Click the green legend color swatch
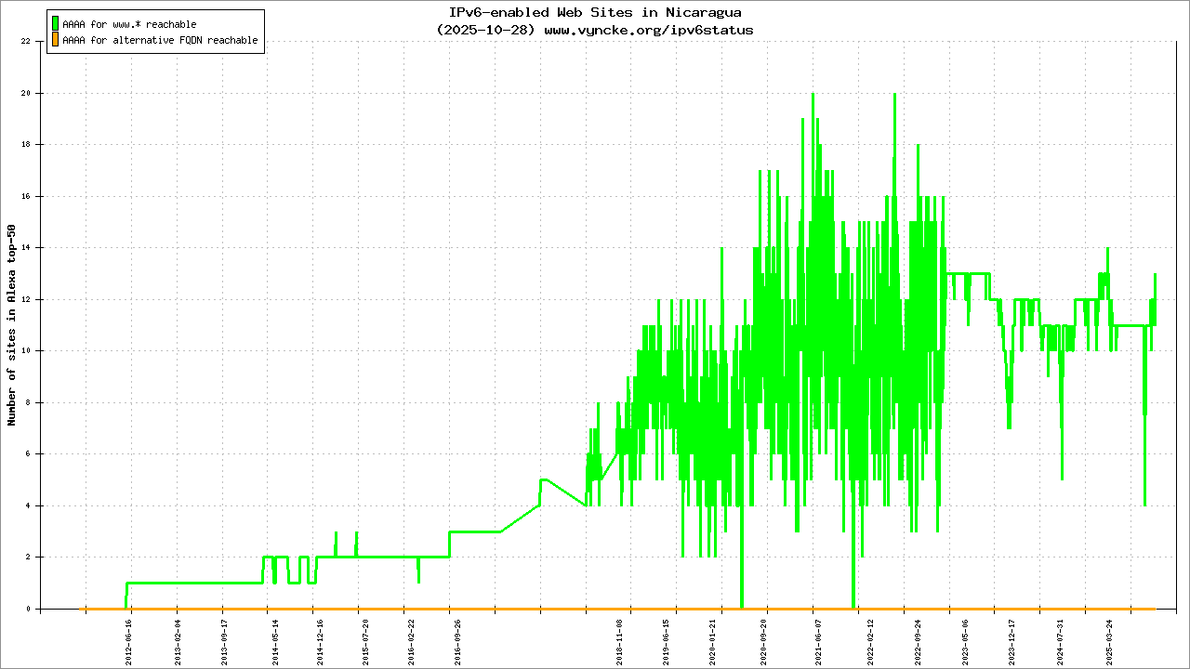Viewport: 1190px width, 669px height. pos(55,23)
